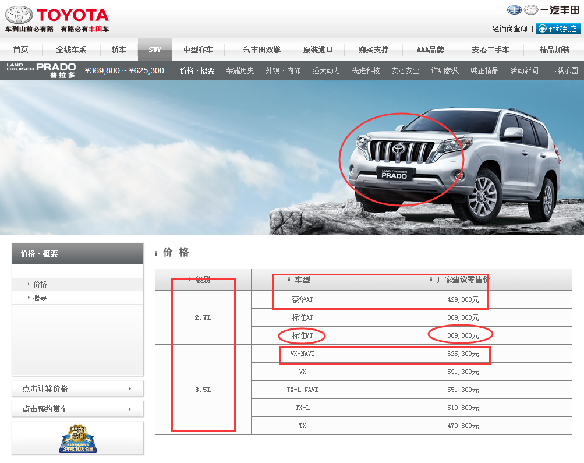Open the 安心二手车 navigation item
The image size is (584, 463).
click(x=490, y=50)
